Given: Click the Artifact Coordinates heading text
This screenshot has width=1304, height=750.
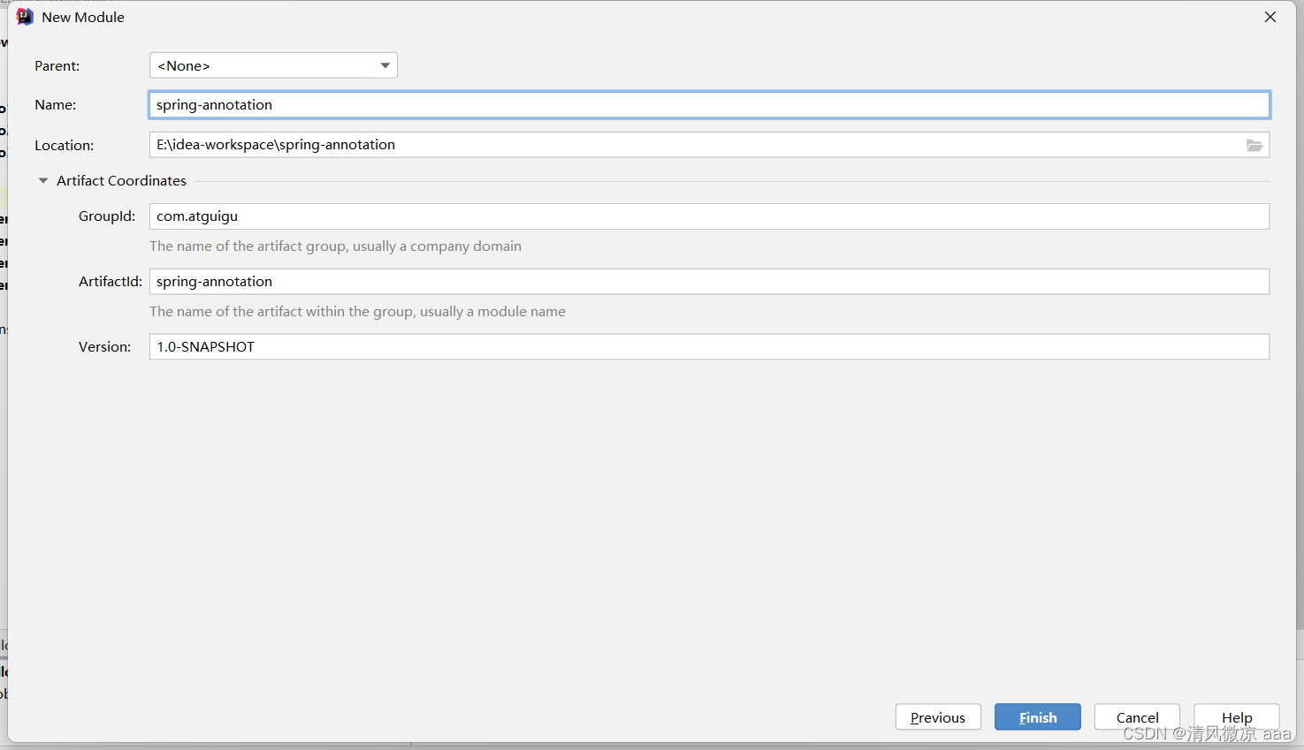Looking at the screenshot, I should (121, 180).
